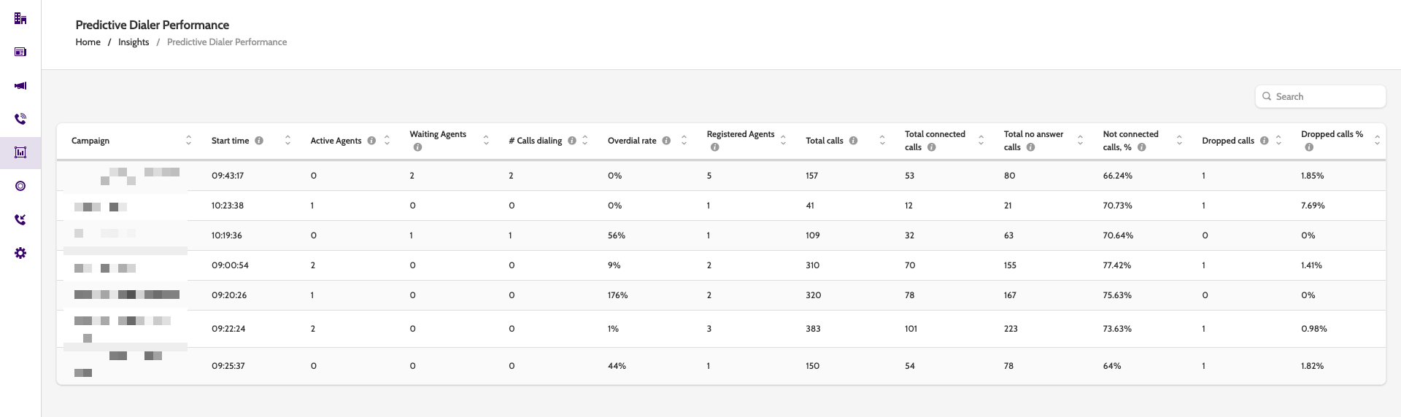Screen dimensions: 1401x417
Task: Click total no answer calls value 223
Action: coord(1011,329)
